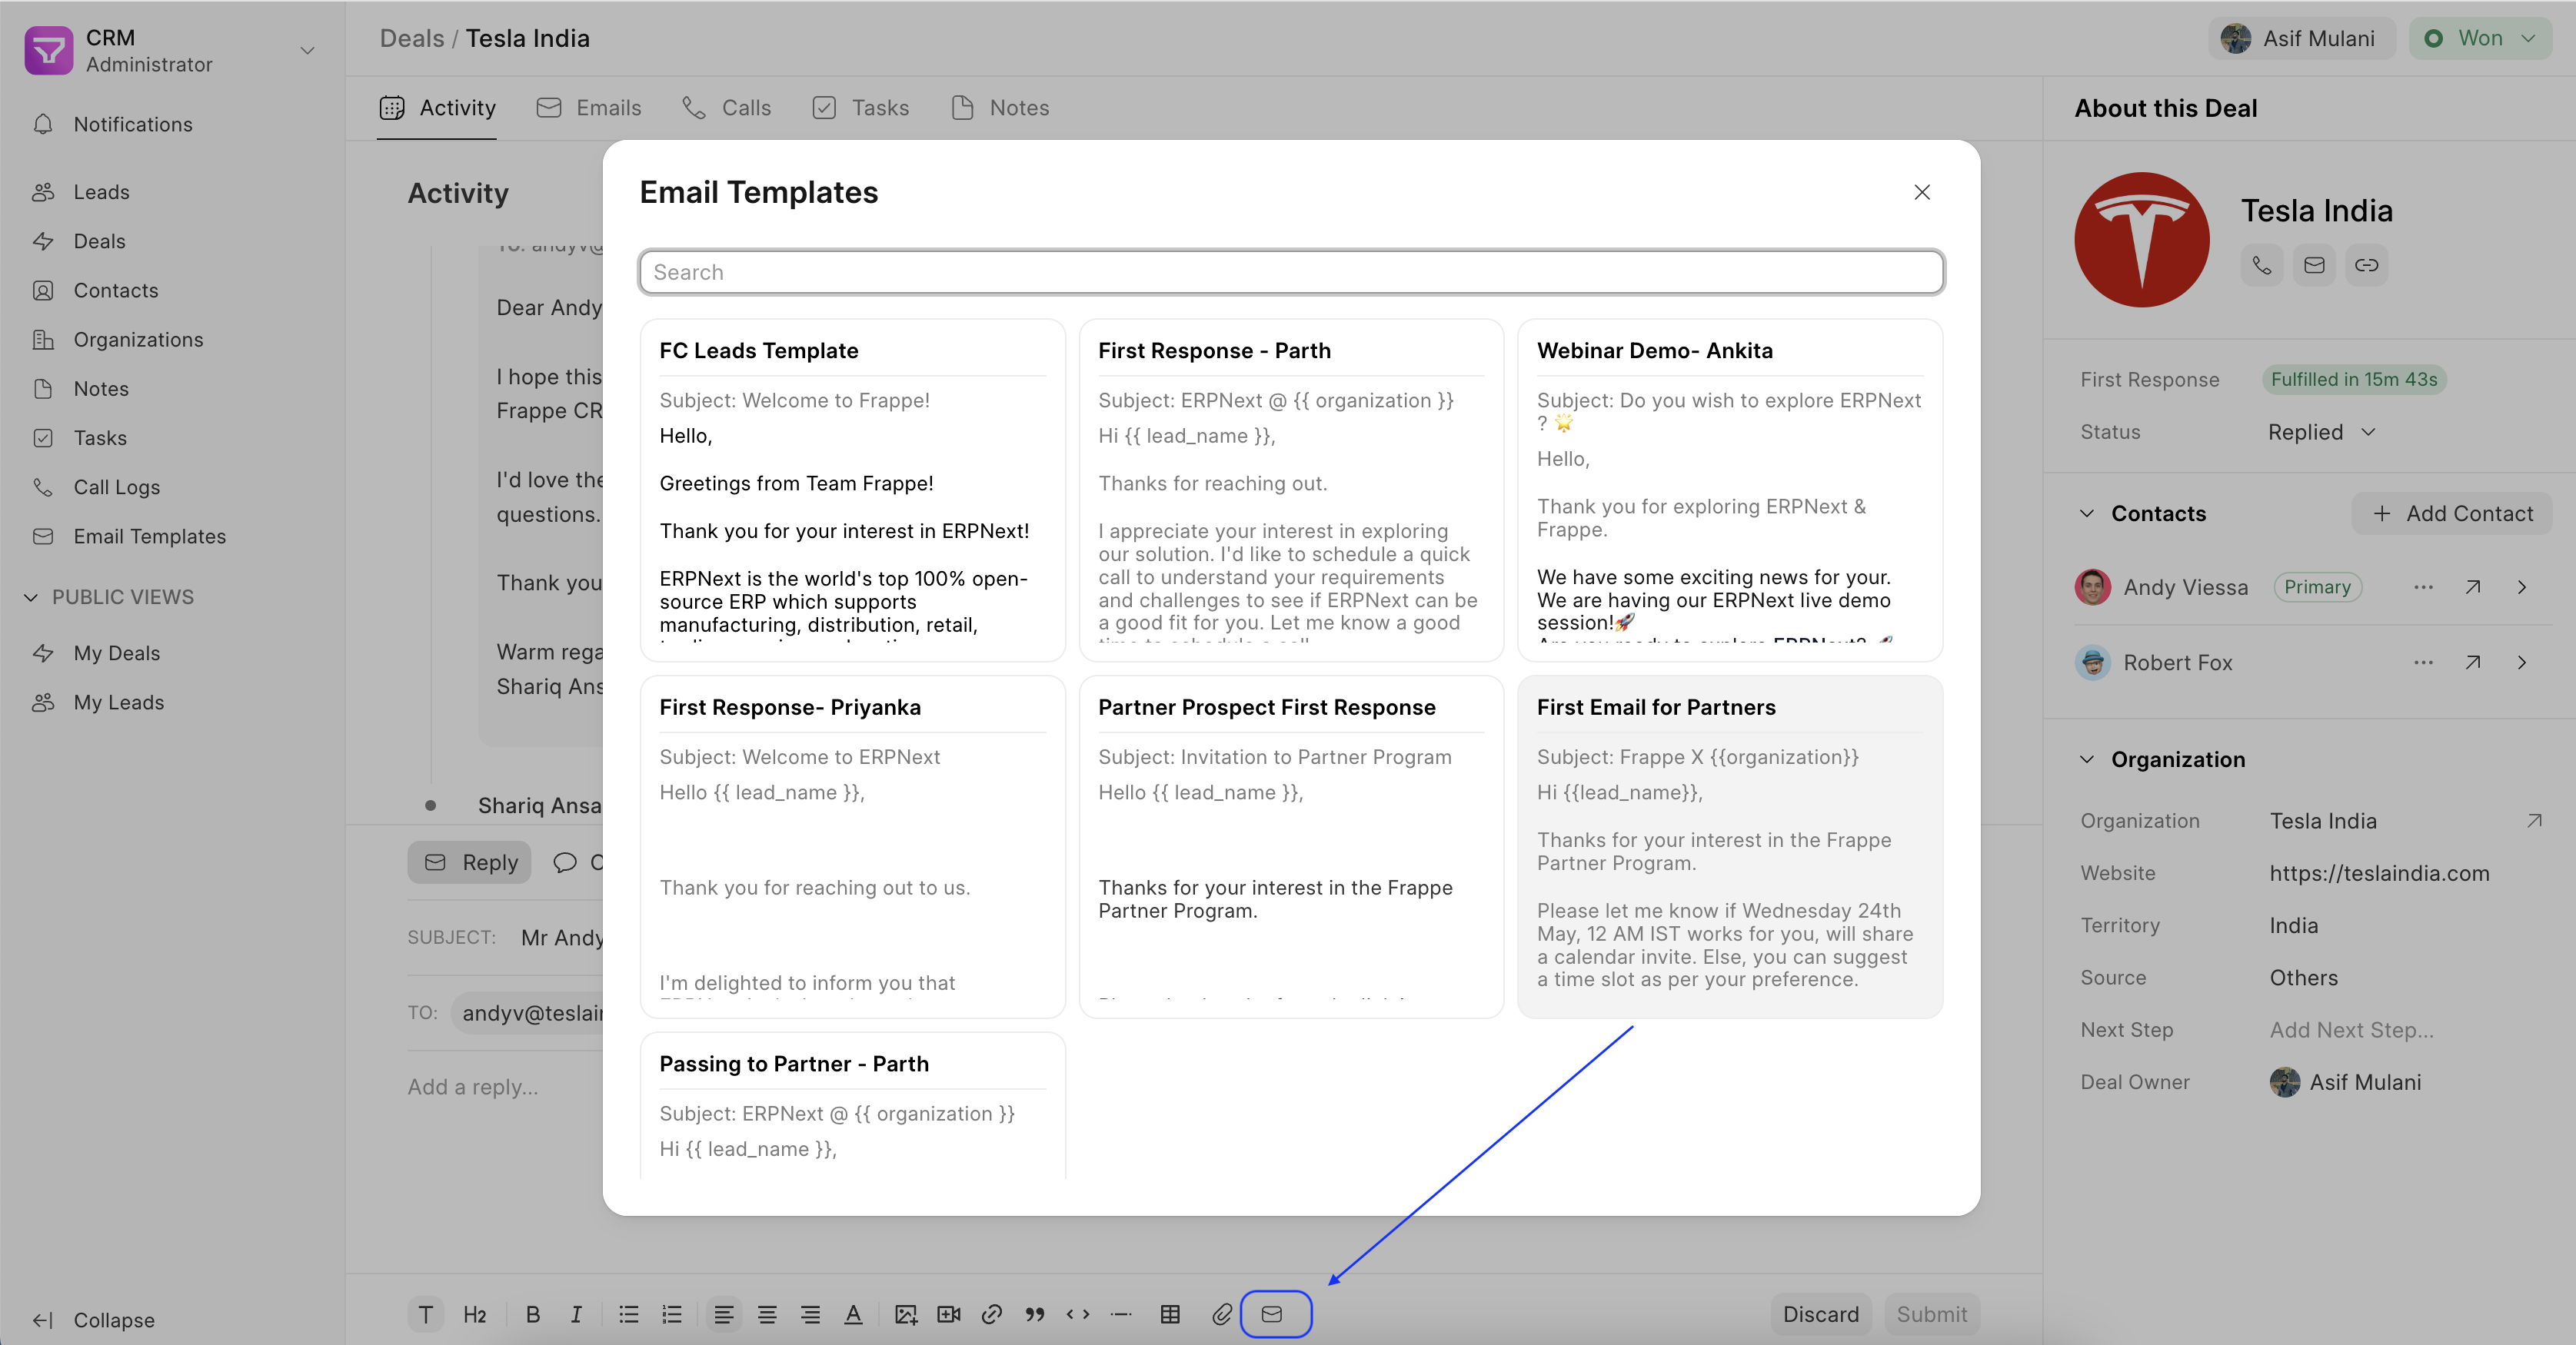Open more options for Robert Fox
Viewport: 2576px width, 1345px height.
coord(2423,662)
